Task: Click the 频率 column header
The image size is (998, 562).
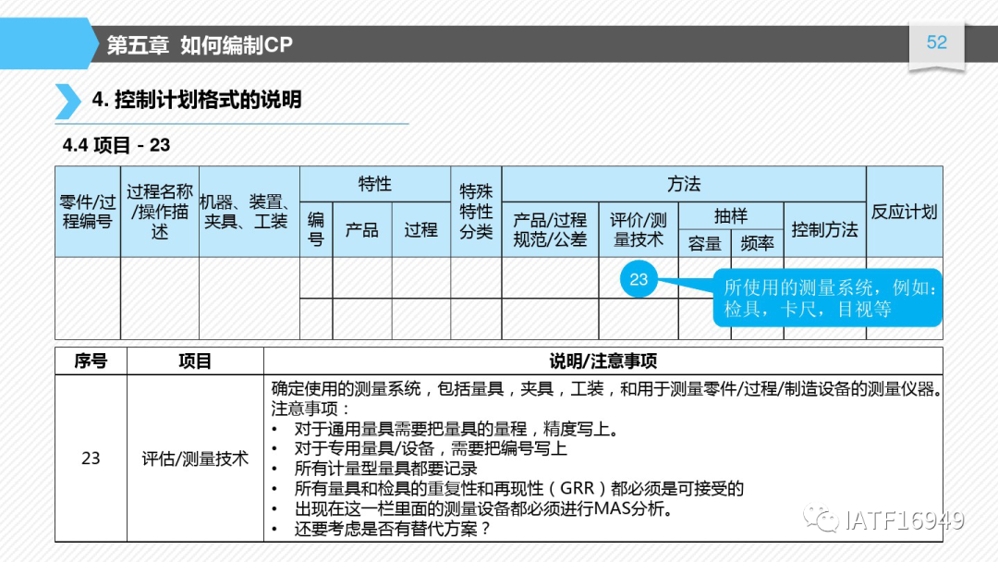Action: coord(758,244)
